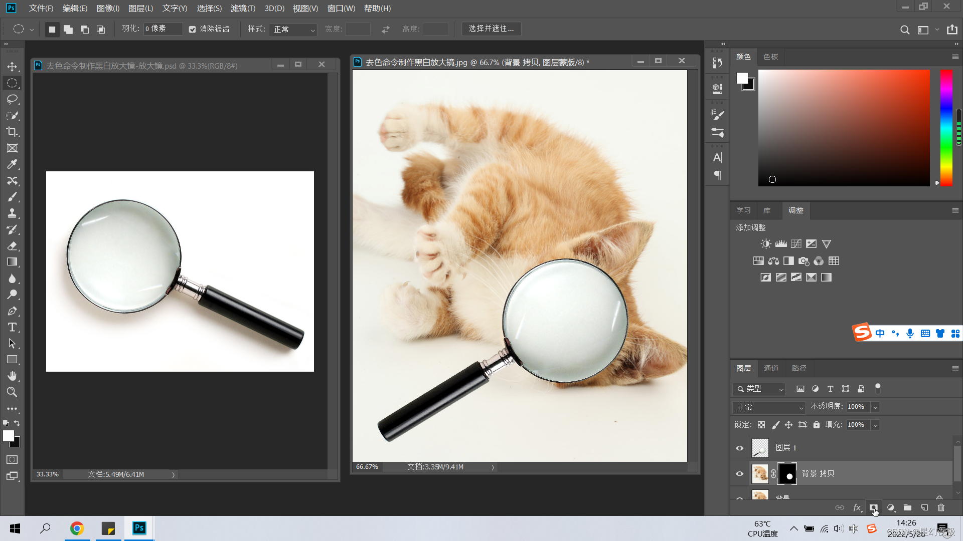This screenshot has height=541, width=963.
Task: Open fill 填充 dropdown arrow
Action: (x=875, y=425)
